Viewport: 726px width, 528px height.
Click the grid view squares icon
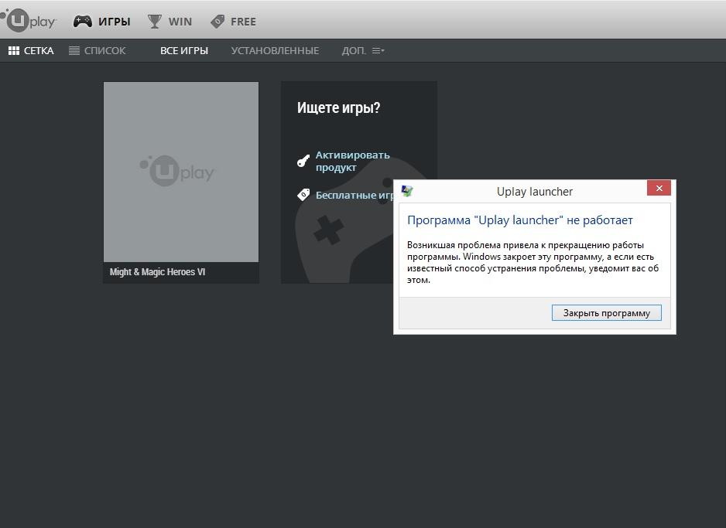click(14, 51)
